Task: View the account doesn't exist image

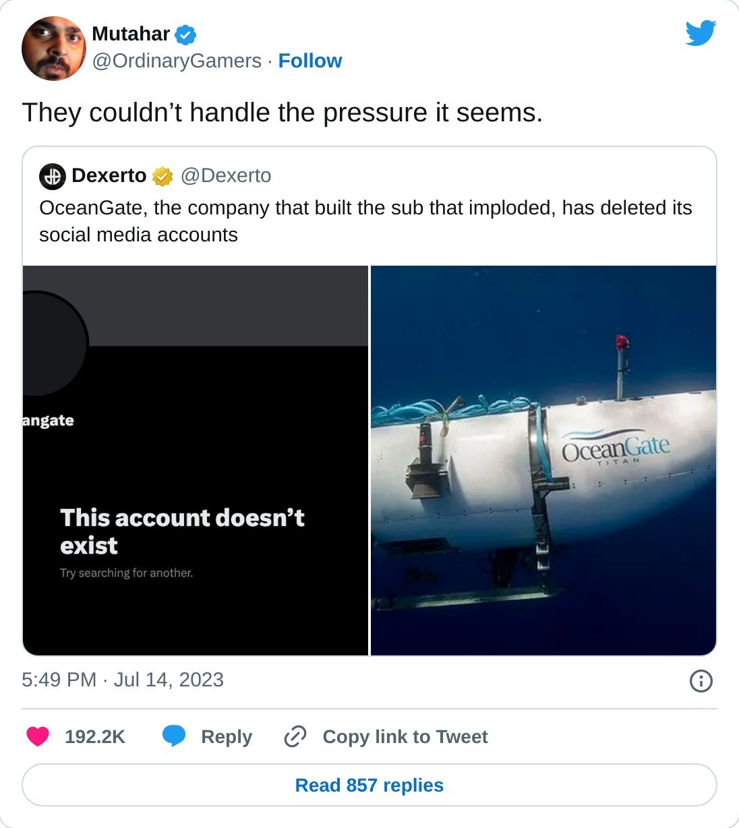Action: (196, 461)
